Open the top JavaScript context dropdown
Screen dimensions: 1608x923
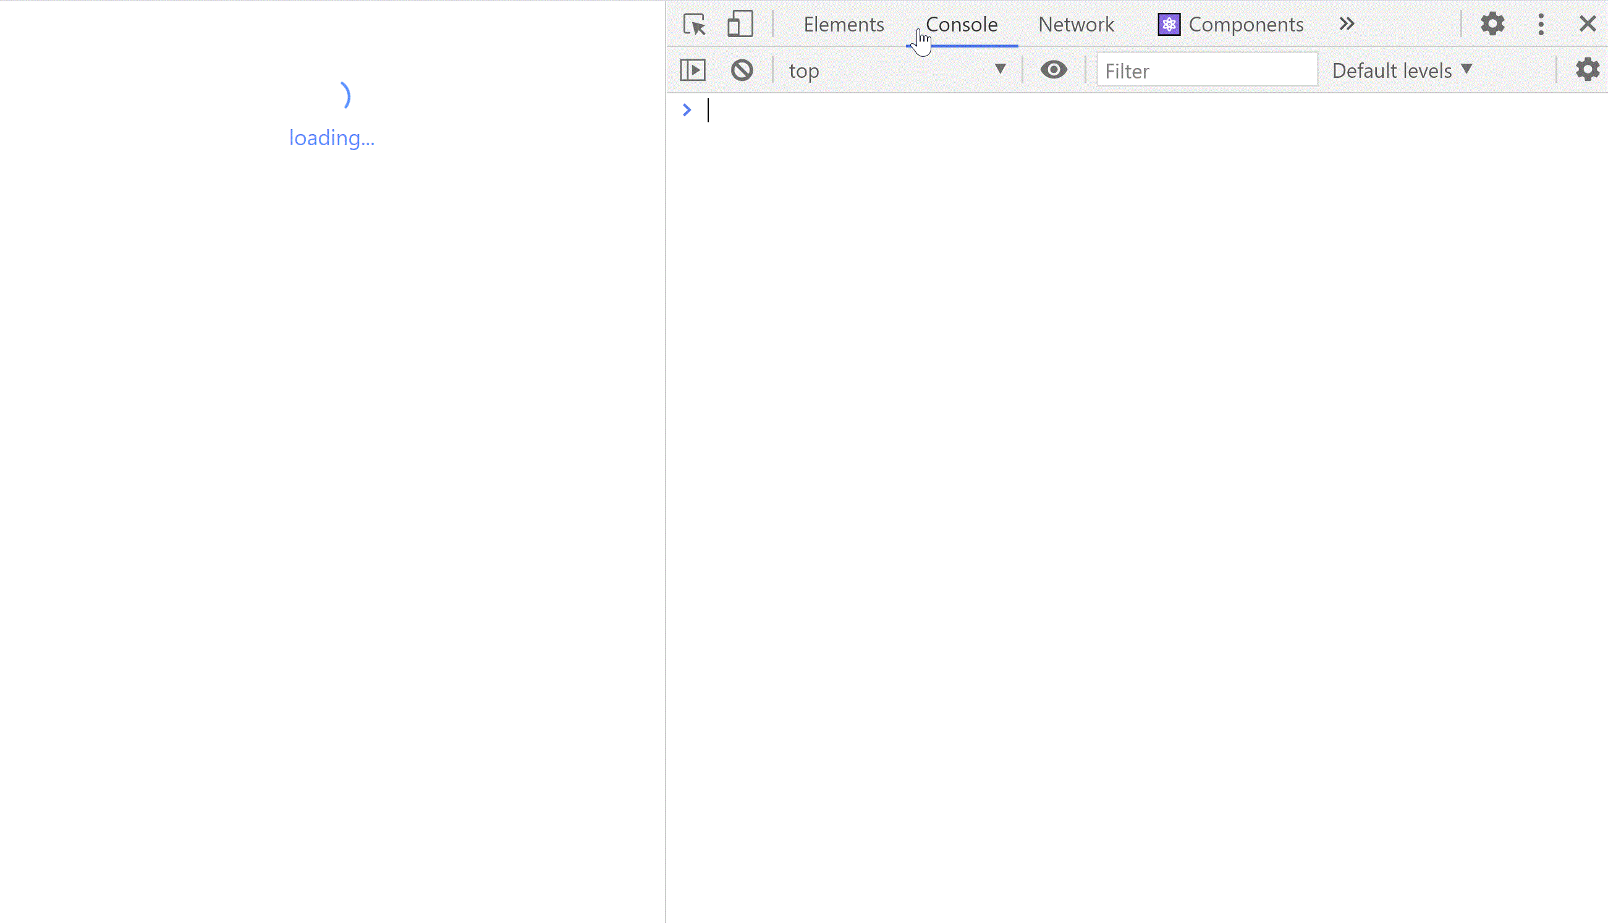click(x=896, y=70)
